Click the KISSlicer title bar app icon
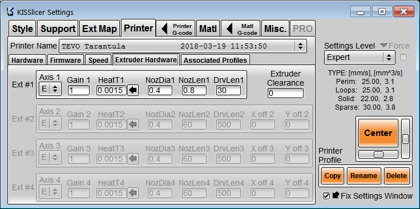Viewport: 420px width, 209px height. click(10, 12)
